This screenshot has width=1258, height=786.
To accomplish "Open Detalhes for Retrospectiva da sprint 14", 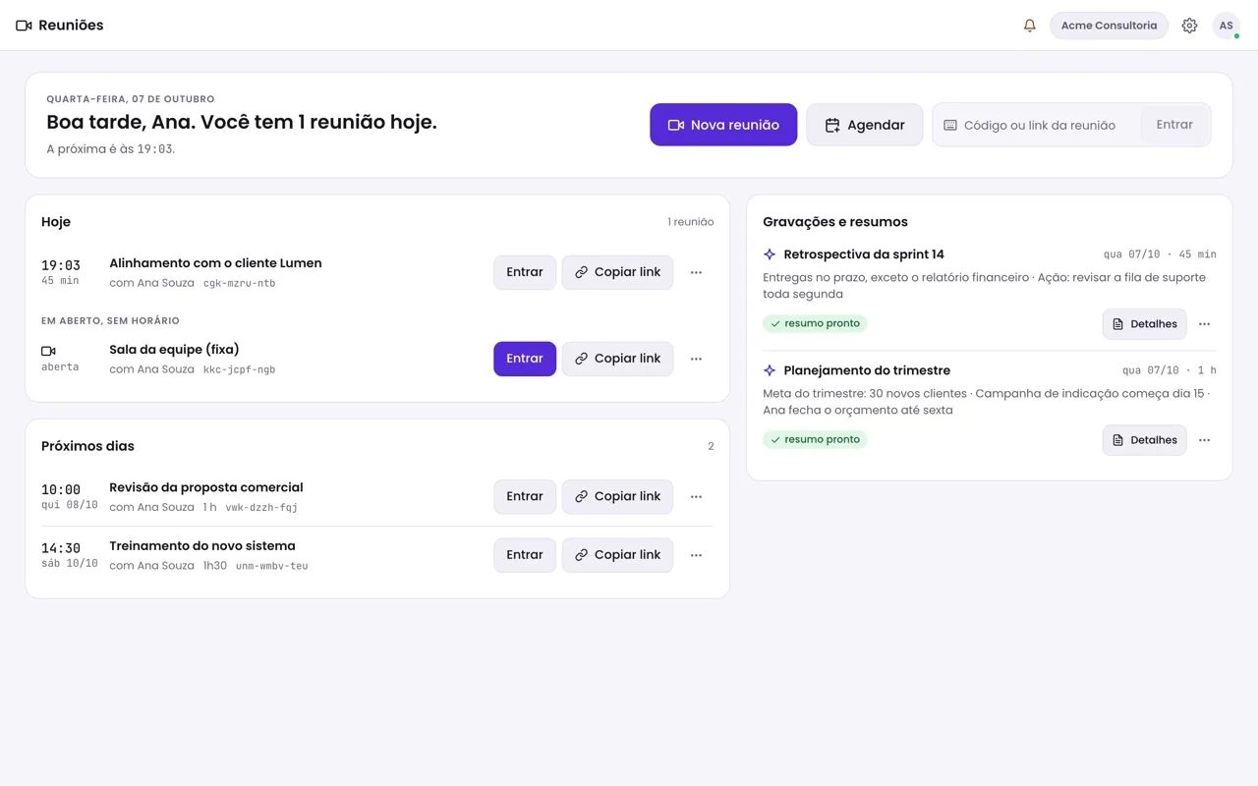I will coord(1144,324).
